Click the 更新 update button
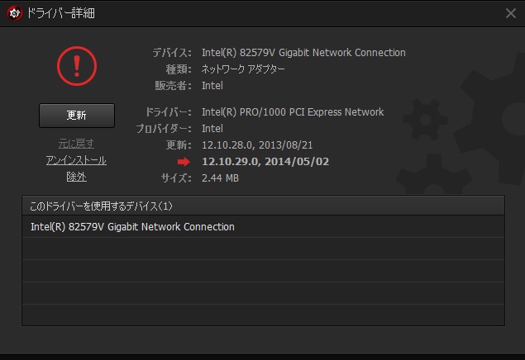Viewport: 525px width, 360px height. tap(77, 116)
